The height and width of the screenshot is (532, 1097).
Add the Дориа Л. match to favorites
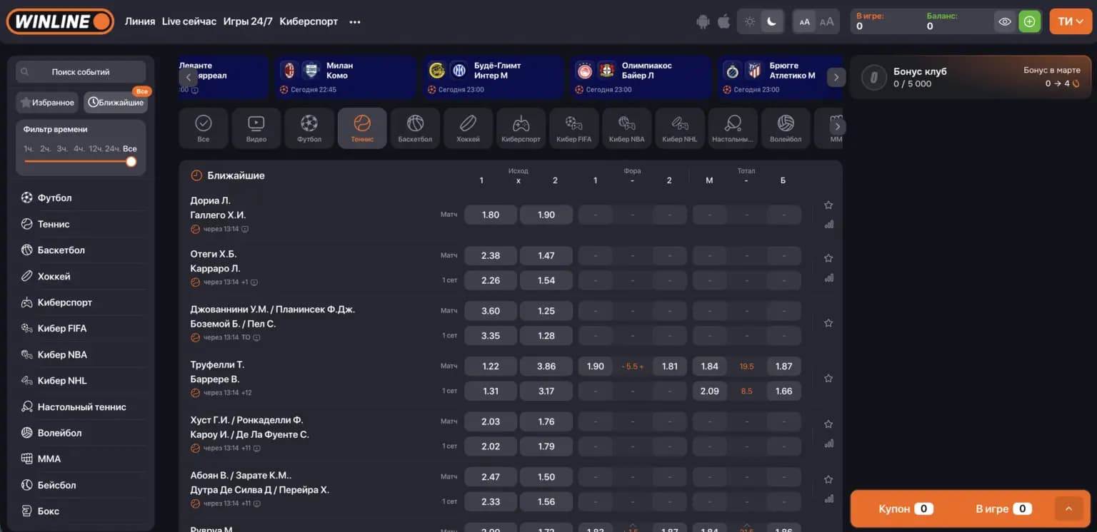pyautogui.click(x=828, y=205)
